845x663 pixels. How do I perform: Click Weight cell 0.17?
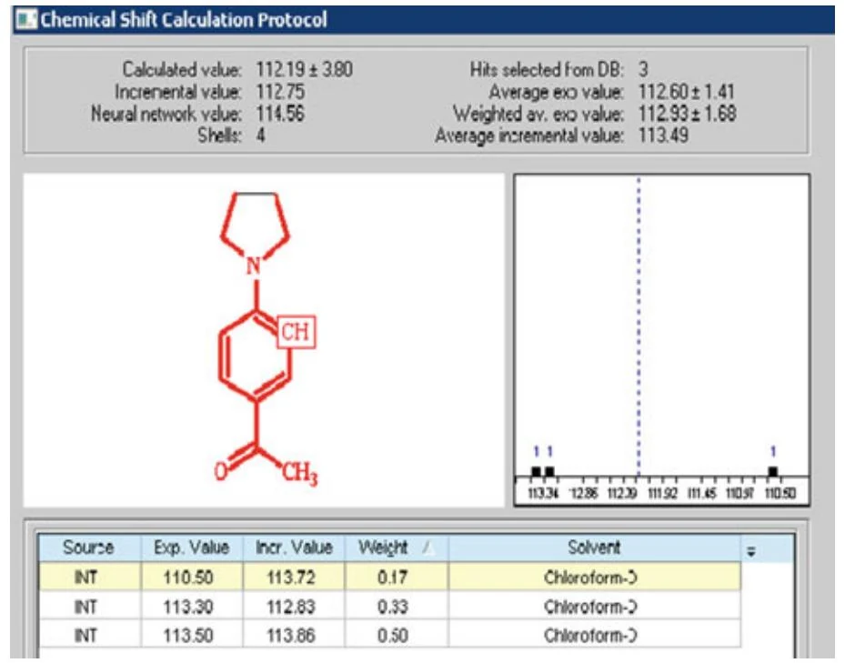click(396, 578)
